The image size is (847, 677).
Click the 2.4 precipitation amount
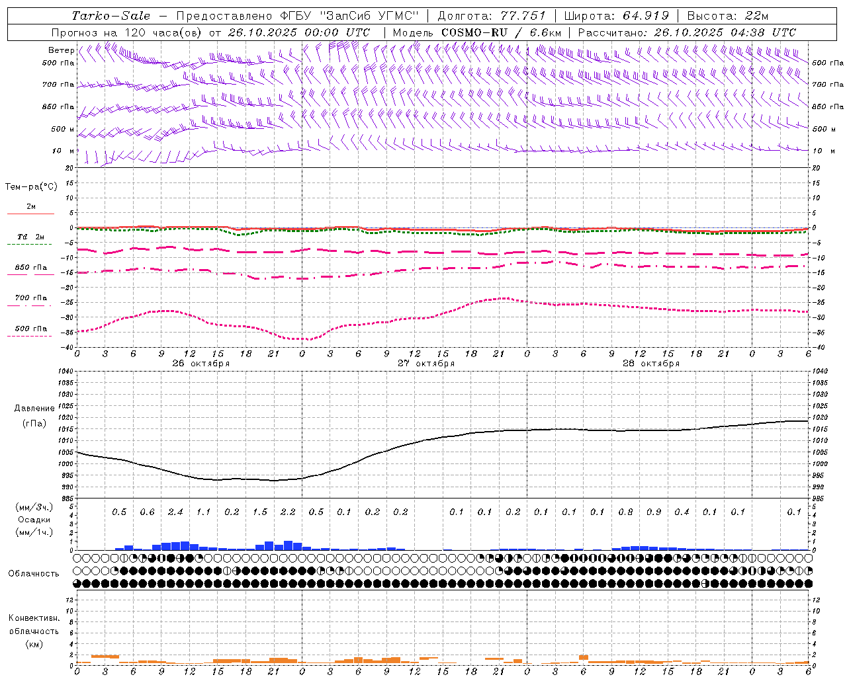(x=175, y=512)
